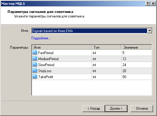Open the Подробнее... link

41,38
